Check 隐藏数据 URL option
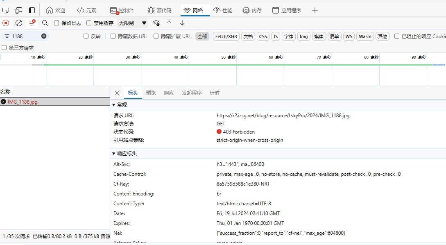This screenshot has height=245, width=446. (x=113, y=36)
